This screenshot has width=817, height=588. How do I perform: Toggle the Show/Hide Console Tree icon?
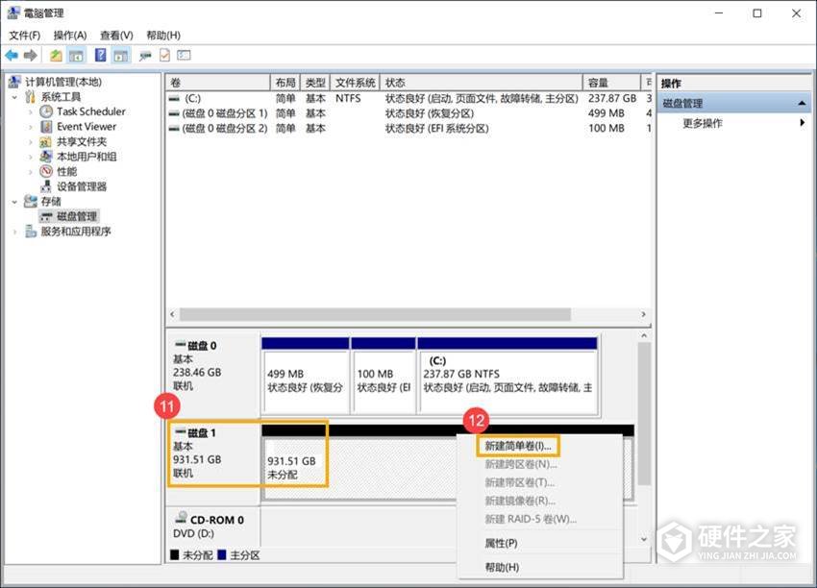click(76, 55)
